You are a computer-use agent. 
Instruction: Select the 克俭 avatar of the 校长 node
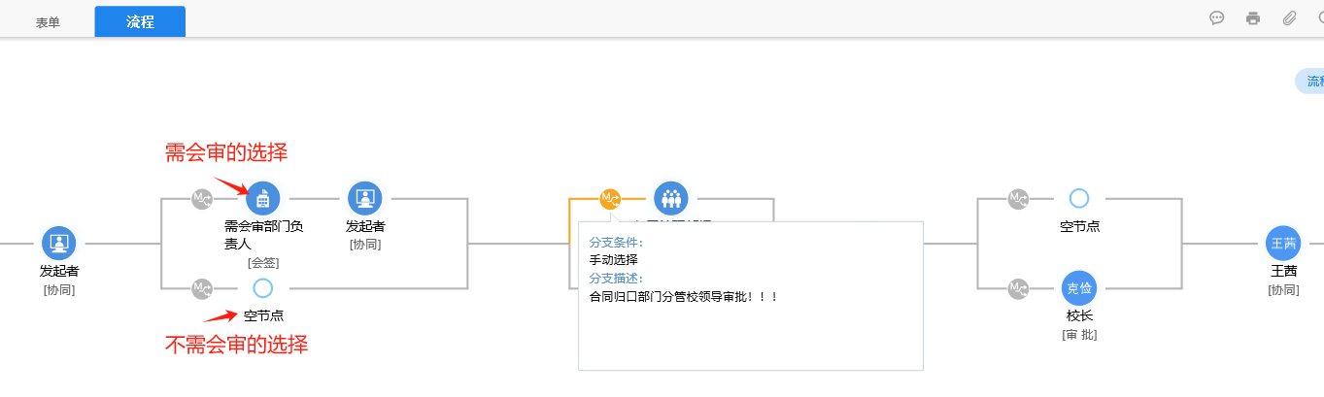pyautogui.click(x=1079, y=287)
